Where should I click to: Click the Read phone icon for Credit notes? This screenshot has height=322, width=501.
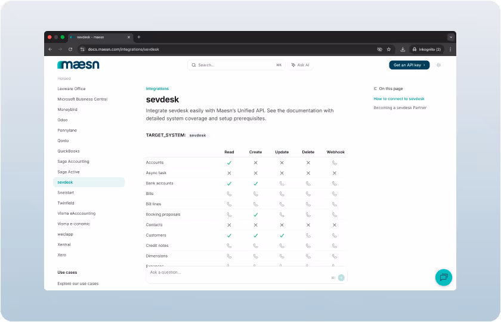[x=229, y=246]
